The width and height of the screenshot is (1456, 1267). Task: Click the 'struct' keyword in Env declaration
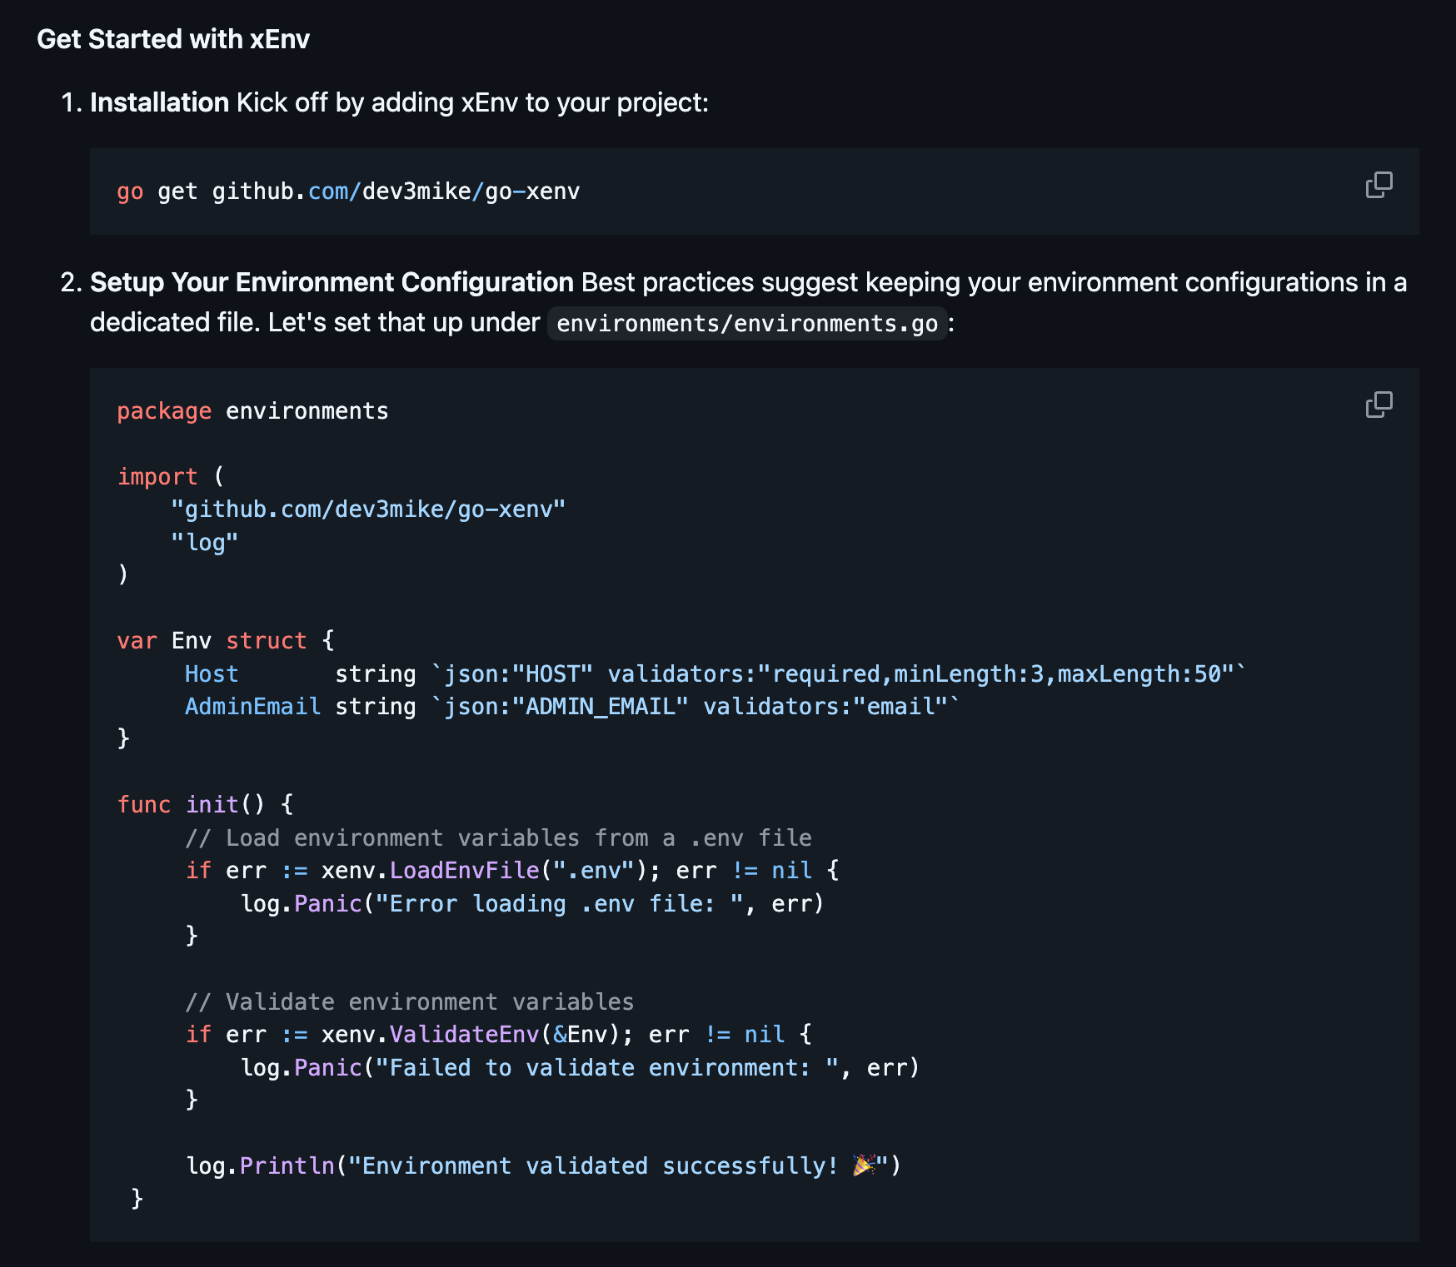click(267, 641)
